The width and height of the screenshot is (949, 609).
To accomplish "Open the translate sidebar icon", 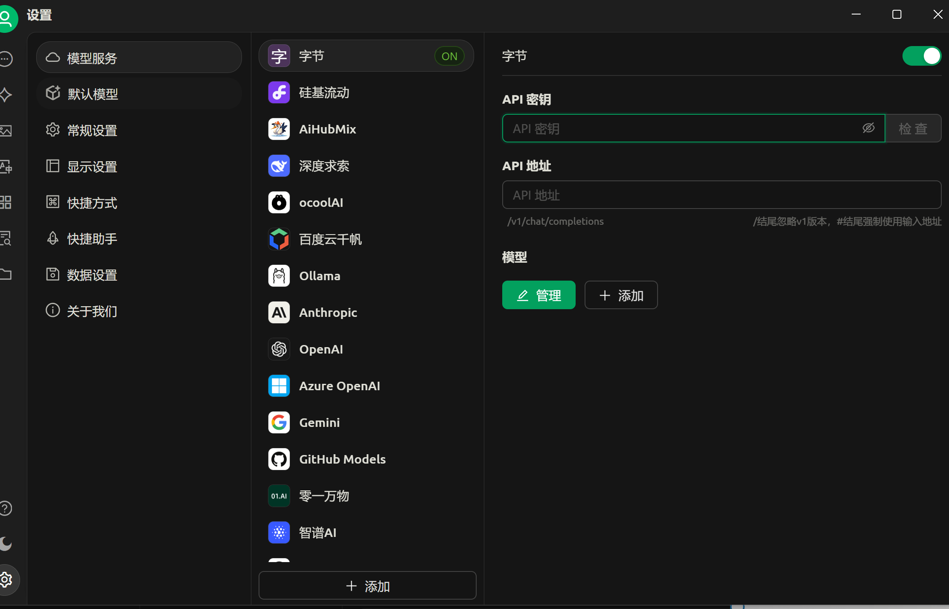I will tap(6, 166).
